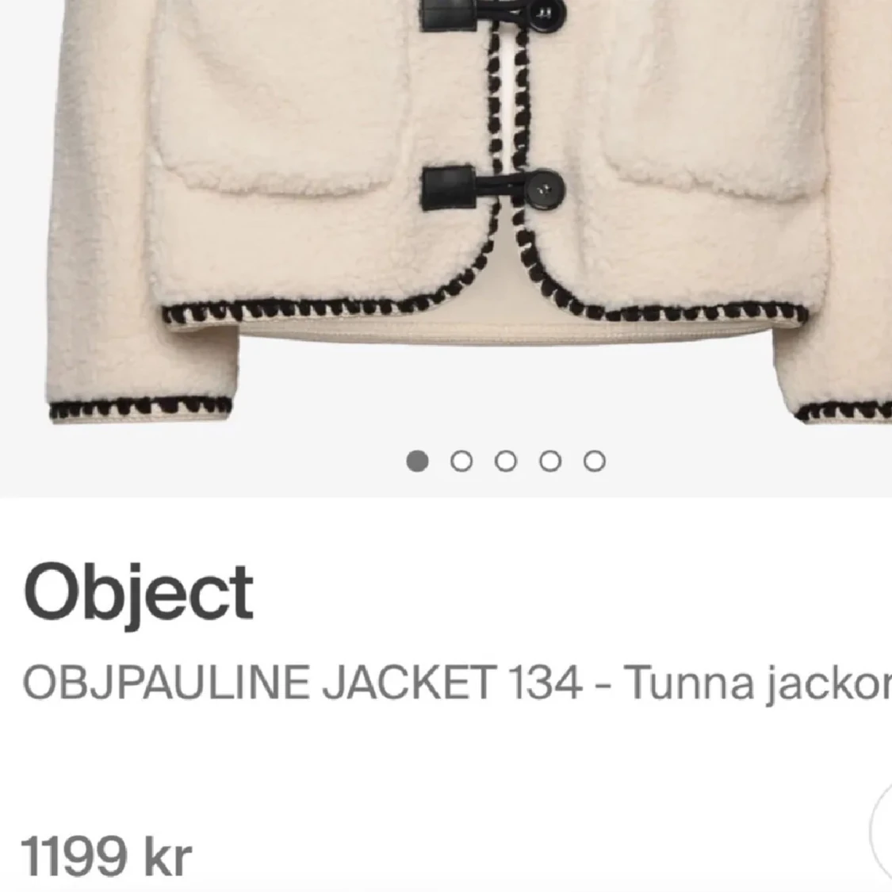892x892 pixels.
Task: Show the third product photo via dot
Action: click(506, 461)
